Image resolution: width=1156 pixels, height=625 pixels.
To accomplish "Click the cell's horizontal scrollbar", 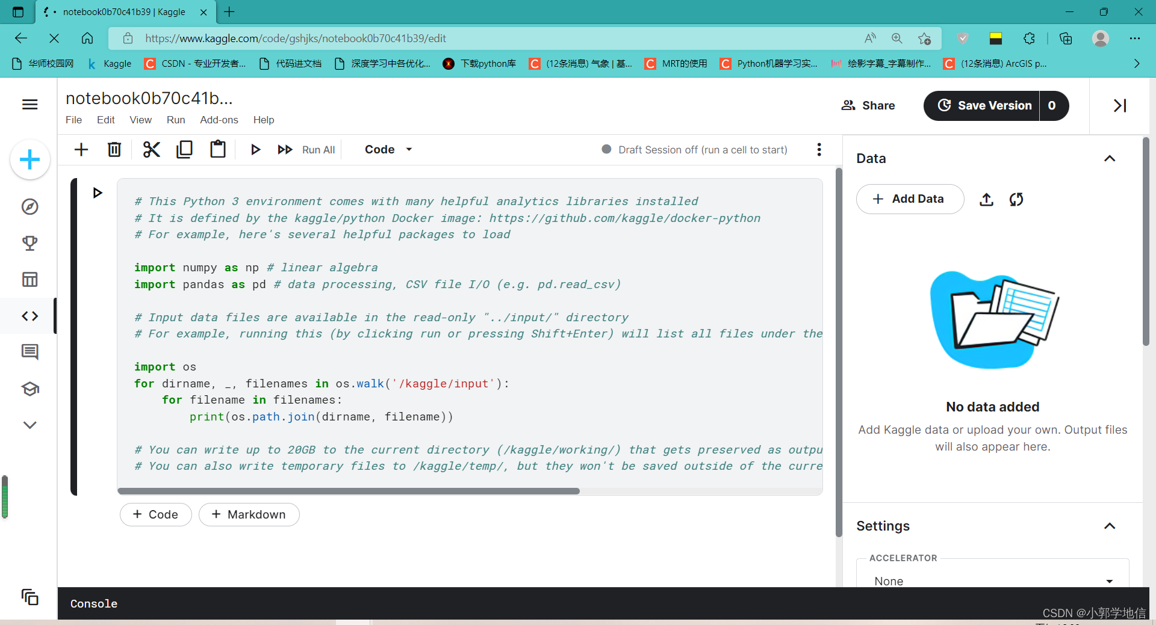I will click(349, 491).
